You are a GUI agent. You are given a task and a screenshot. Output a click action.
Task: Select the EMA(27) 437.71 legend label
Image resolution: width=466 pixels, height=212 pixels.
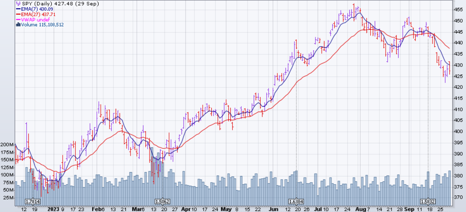coord(38,14)
